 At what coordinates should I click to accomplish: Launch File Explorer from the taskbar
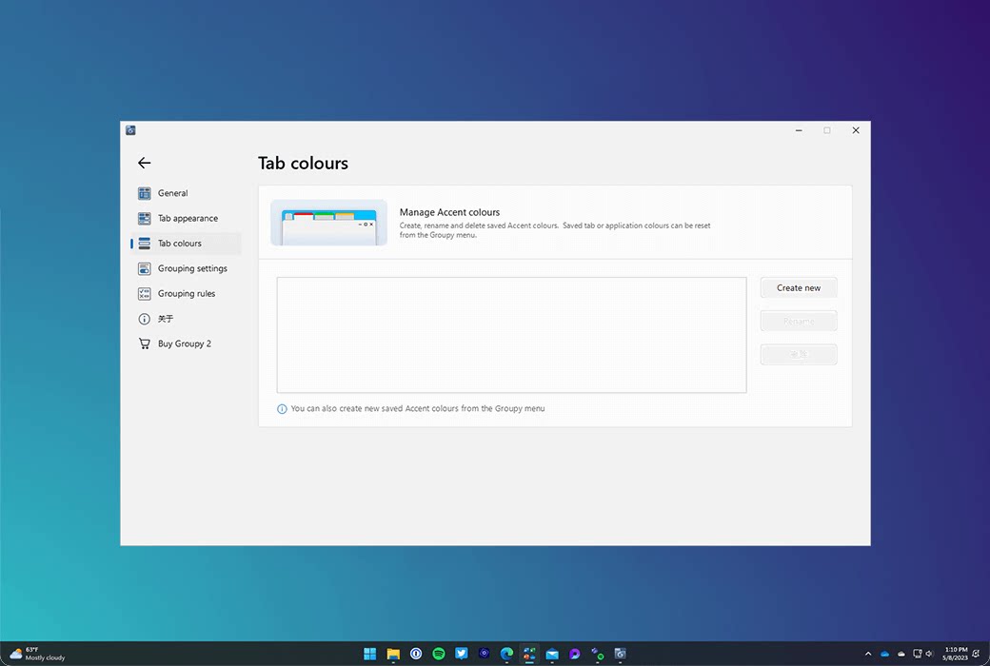[393, 654]
